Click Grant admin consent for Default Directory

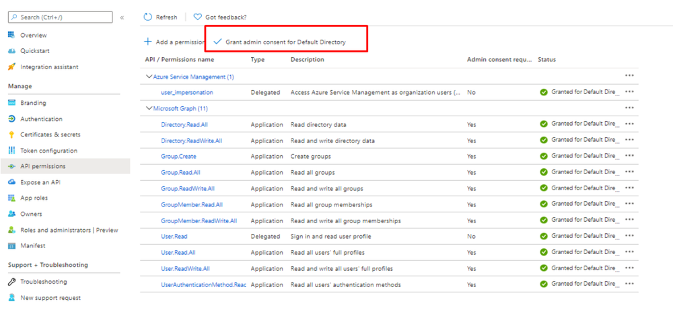pyautogui.click(x=279, y=42)
